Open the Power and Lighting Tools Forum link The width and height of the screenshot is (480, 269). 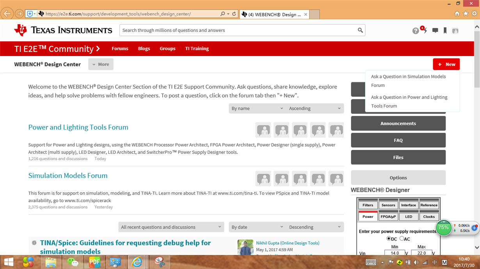coord(78,127)
